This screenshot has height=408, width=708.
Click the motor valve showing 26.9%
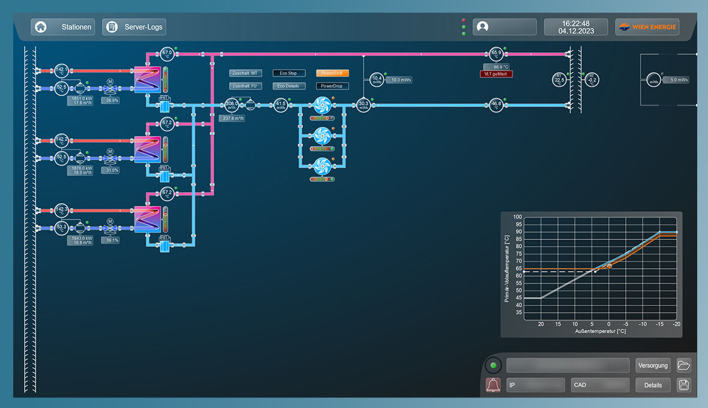[x=110, y=89]
